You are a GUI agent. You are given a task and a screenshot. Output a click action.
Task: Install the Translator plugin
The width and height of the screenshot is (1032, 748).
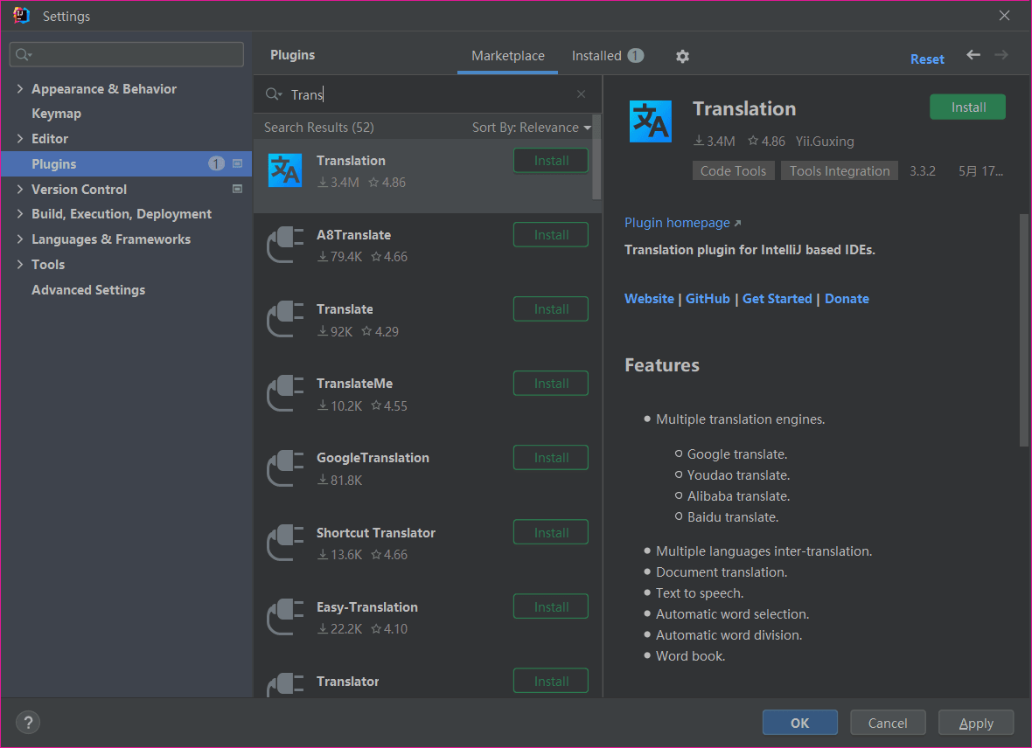click(551, 682)
